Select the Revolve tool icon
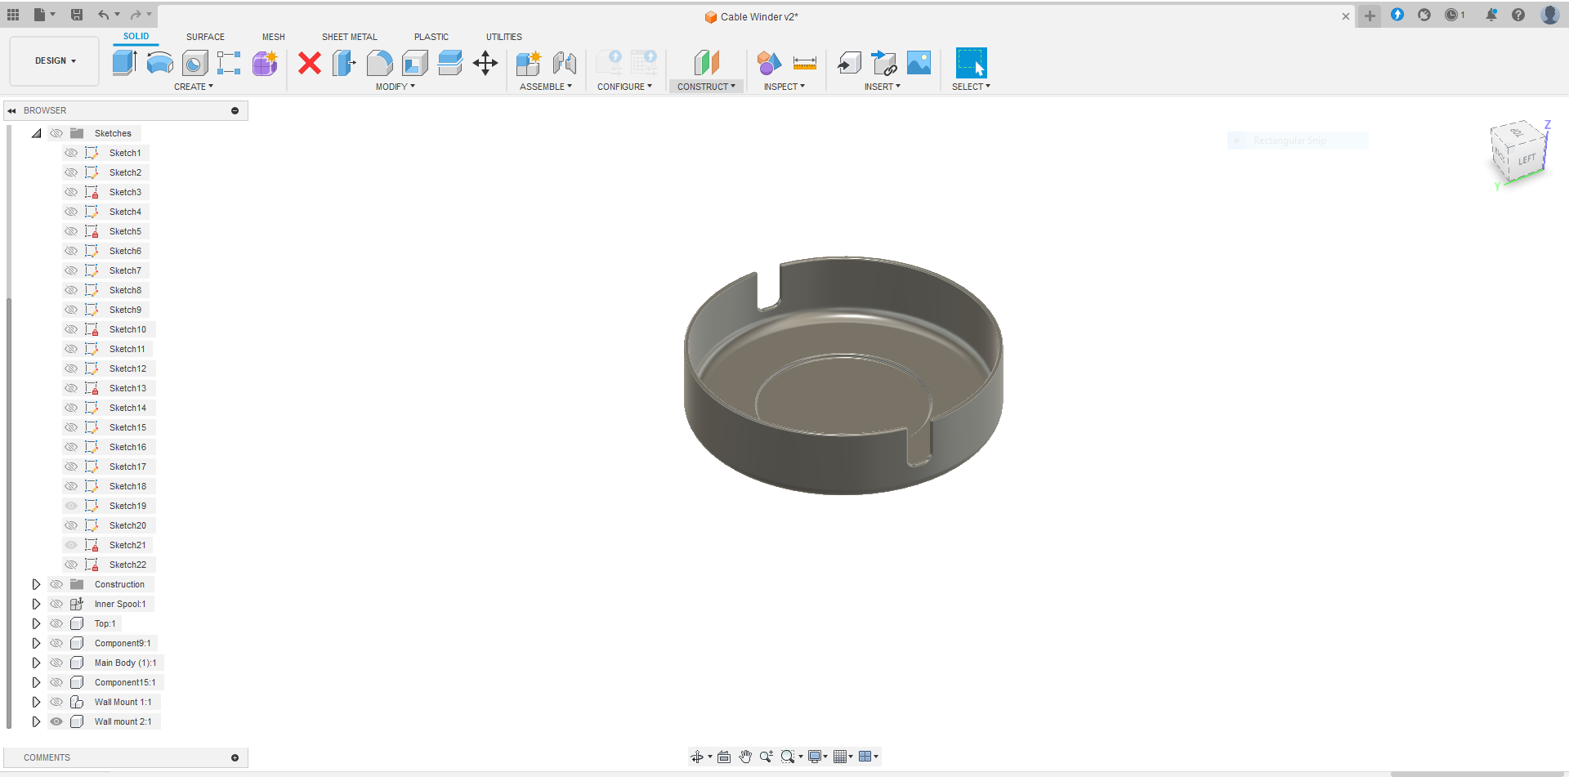1569x777 pixels. 159,63
